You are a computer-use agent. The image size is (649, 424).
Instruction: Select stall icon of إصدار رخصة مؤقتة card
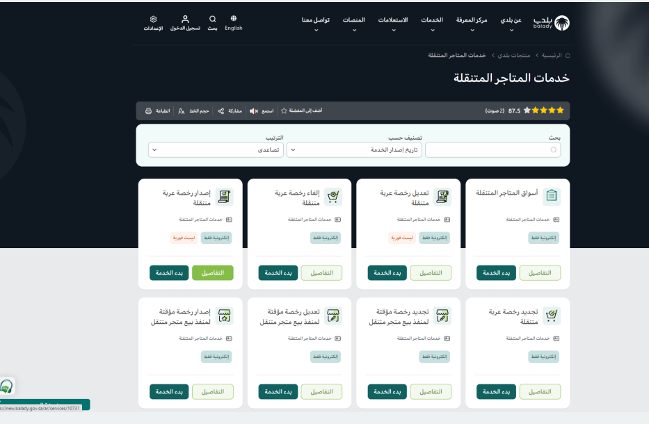coord(225,315)
